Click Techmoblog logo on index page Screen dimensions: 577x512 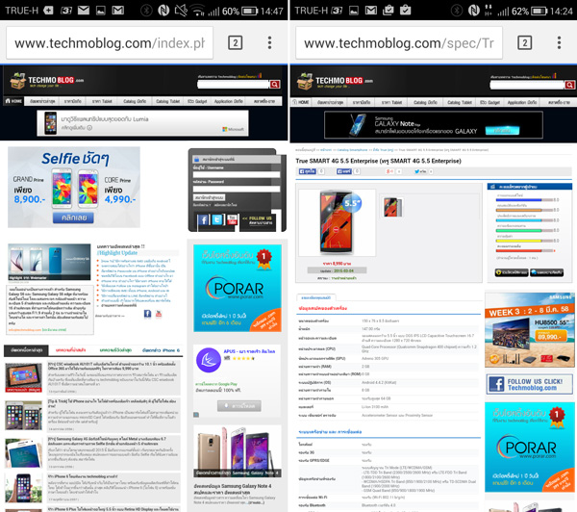46,81
